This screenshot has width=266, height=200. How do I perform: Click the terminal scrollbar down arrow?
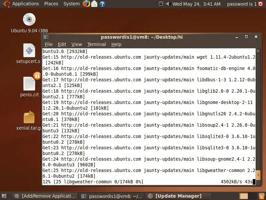(258, 182)
